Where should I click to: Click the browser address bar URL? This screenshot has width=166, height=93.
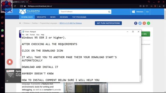click(x=40, y=6)
